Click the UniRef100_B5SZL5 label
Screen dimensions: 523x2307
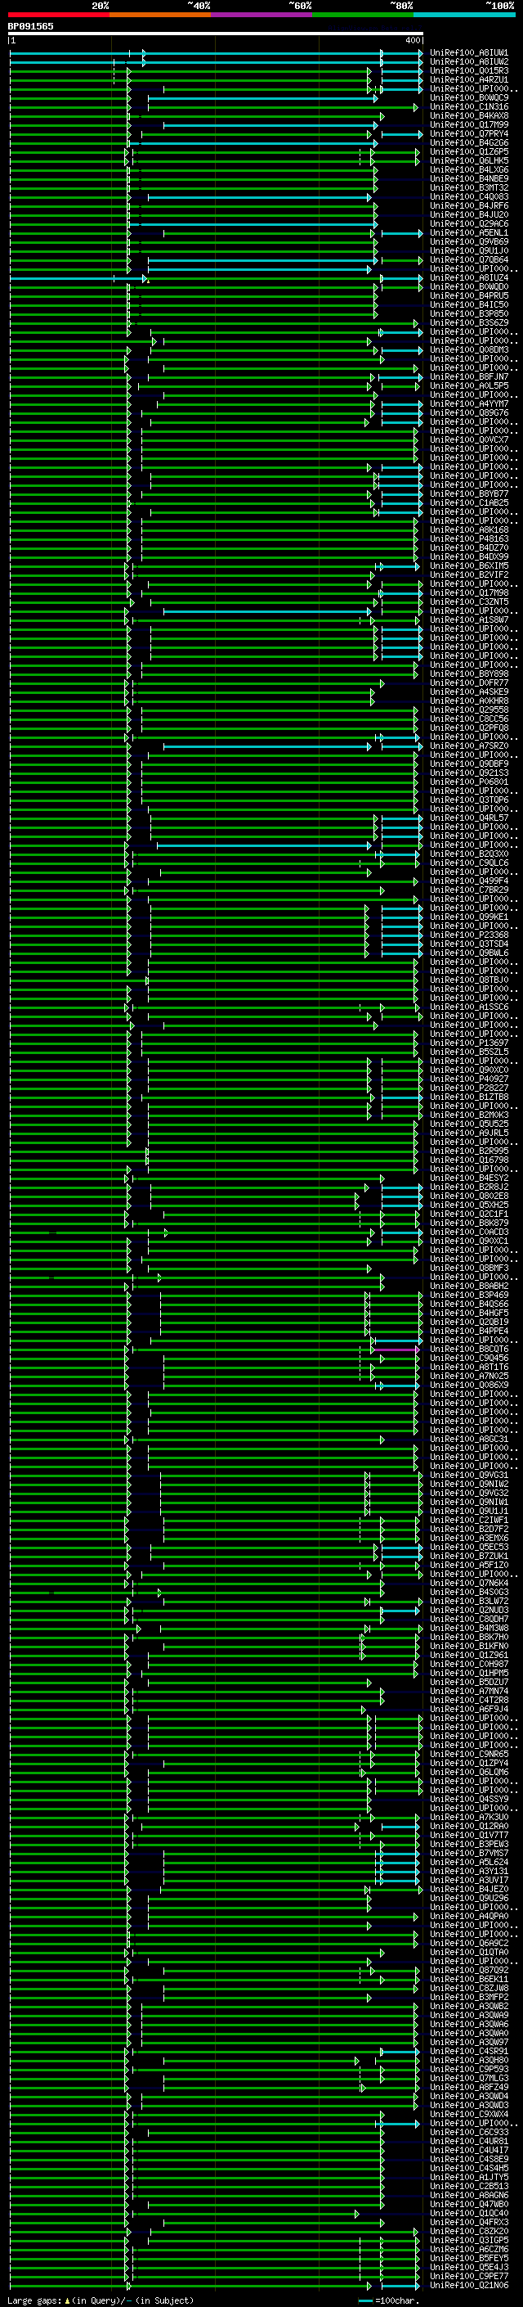(468, 1052)
